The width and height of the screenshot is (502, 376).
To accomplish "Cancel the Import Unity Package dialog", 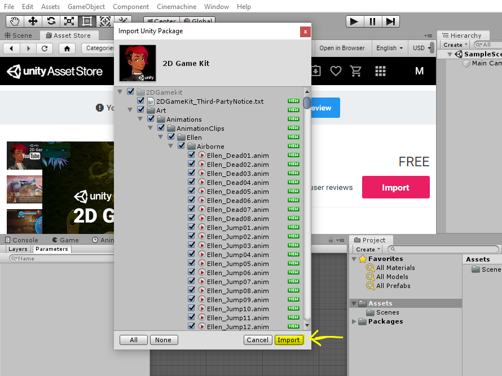I will click(x=257, y=340).
